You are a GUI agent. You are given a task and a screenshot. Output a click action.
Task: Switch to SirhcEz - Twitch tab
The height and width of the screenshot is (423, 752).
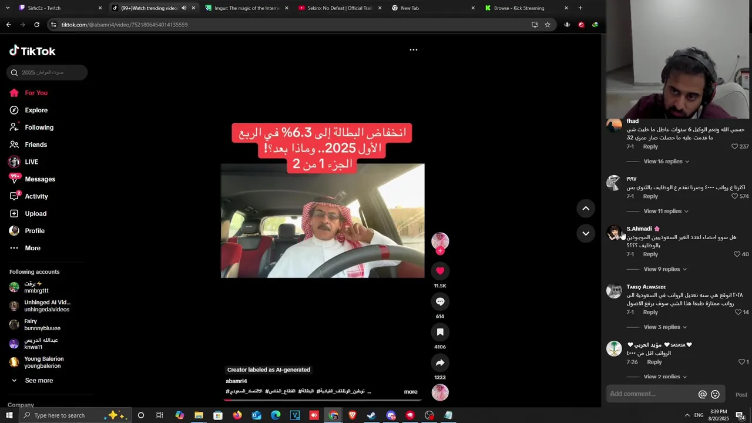pos(59,8)
